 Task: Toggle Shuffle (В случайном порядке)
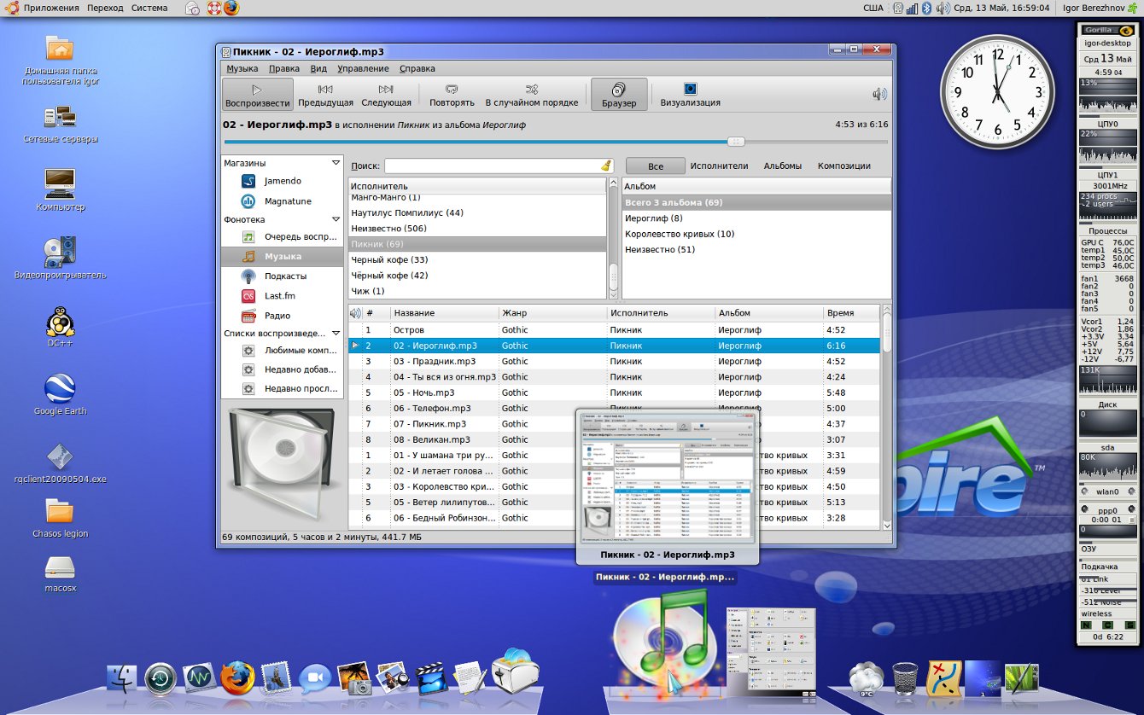coord(531,94)
